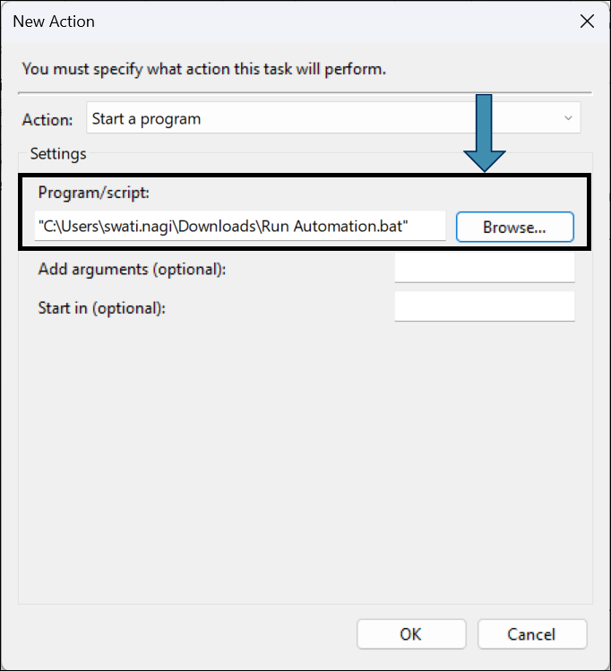Click the 'You must specify what action' instruction text
Image resolution: width=611 pixels, height=671 pixels.
tap(204, 68)
